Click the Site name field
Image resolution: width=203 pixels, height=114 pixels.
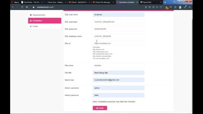click(118, 66)
